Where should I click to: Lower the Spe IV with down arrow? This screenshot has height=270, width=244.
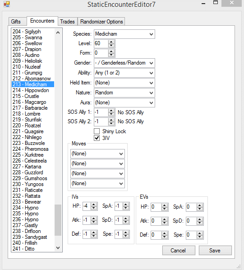(126, 236)
